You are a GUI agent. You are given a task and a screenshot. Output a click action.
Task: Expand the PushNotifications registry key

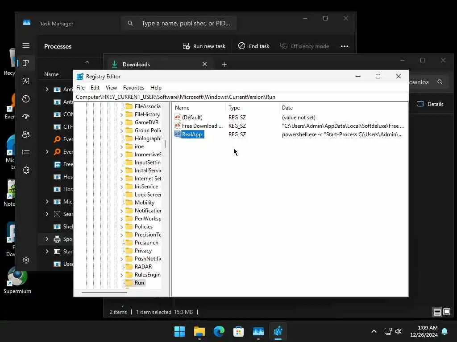click(x=121, y=259)
